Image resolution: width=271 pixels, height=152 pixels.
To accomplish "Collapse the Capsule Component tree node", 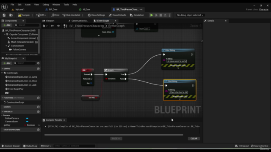I will tap(5, 34).
